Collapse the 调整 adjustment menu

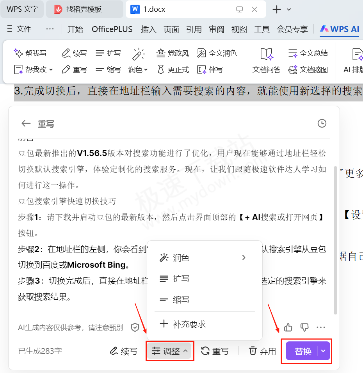(170, 351)
